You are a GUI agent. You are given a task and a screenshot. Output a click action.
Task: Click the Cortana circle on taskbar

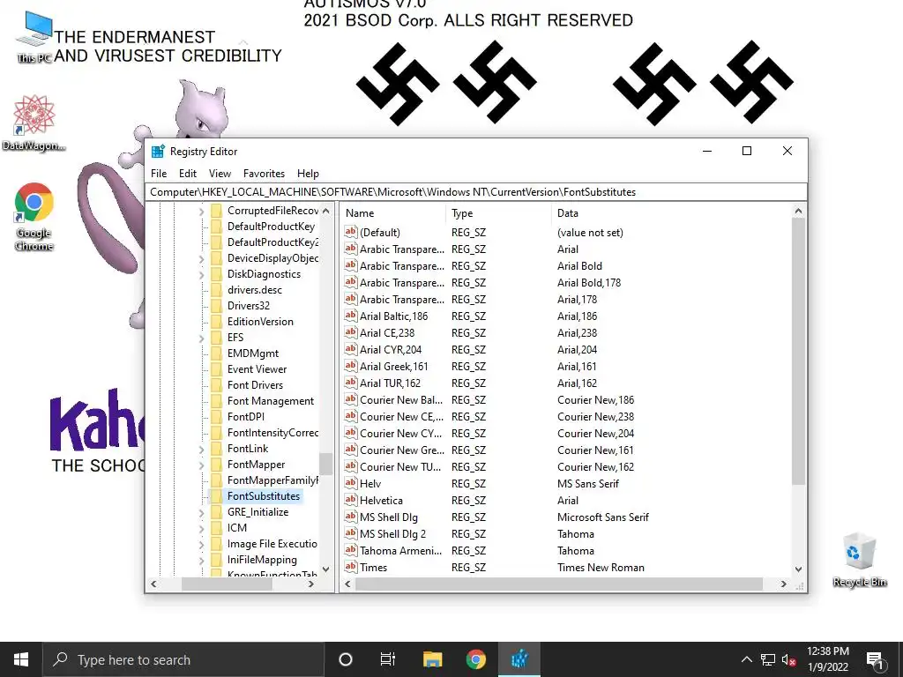point(346,659)
